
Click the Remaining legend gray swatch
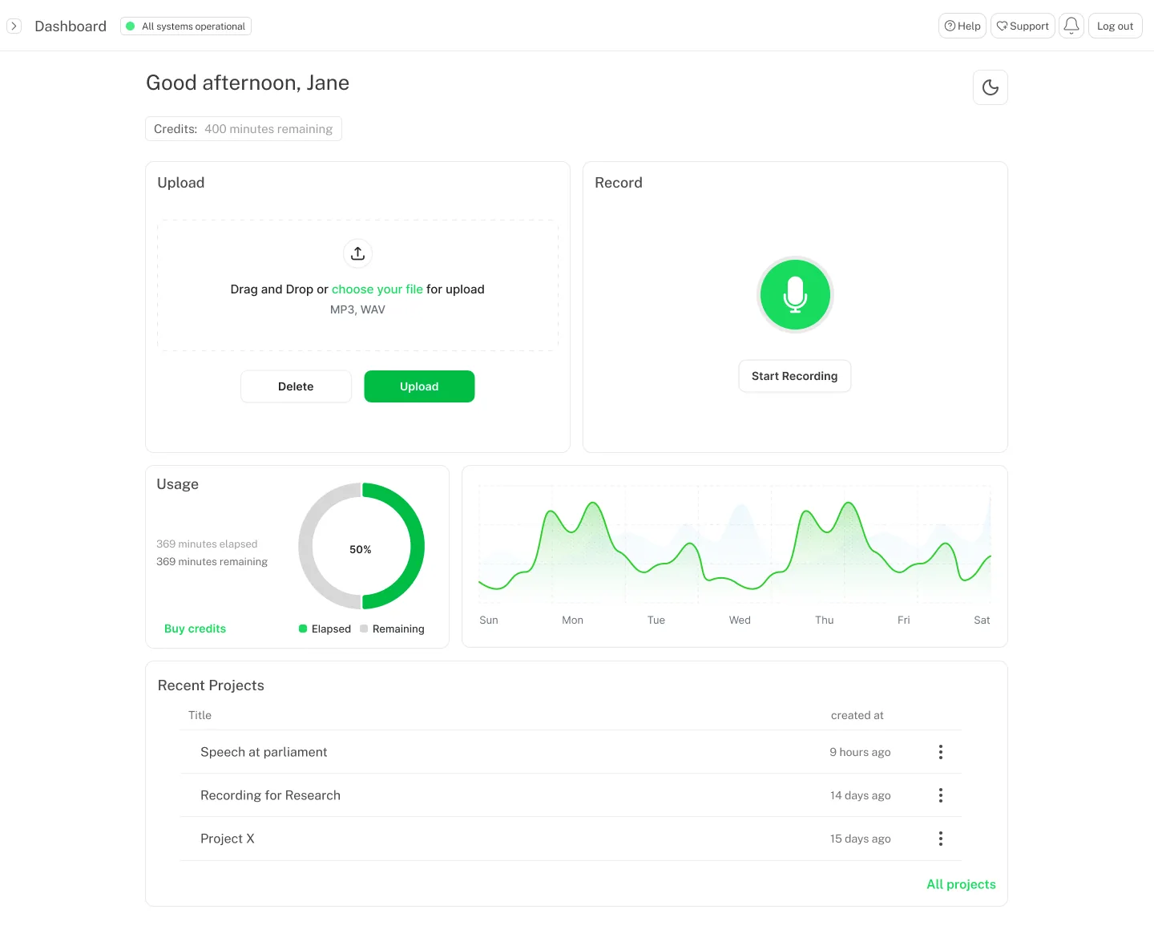click(364, 629)
